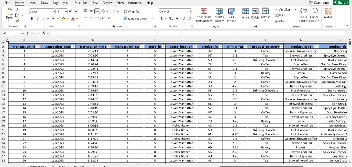Image resolution: width=352 pixels, height=167 pixels.
Task: Click Decrease Indent icon
Action: (x=103, y=19)
